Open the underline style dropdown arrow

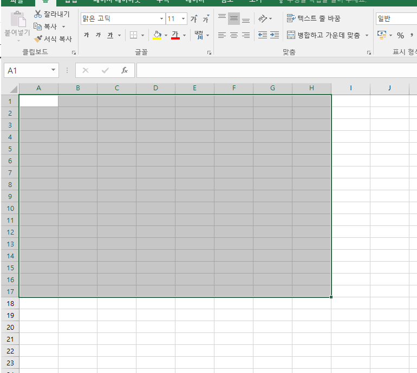point(119,35)
